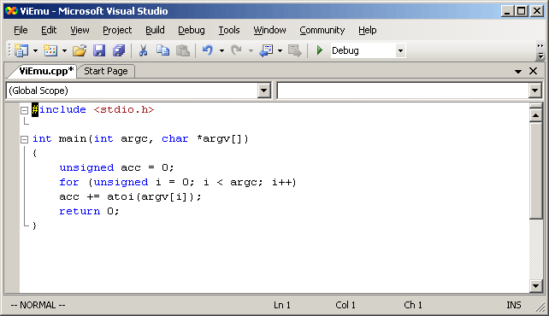The width and height of the screenshot is (549, 316).
Task: Open the Community menu
Action: click(322, 31)
